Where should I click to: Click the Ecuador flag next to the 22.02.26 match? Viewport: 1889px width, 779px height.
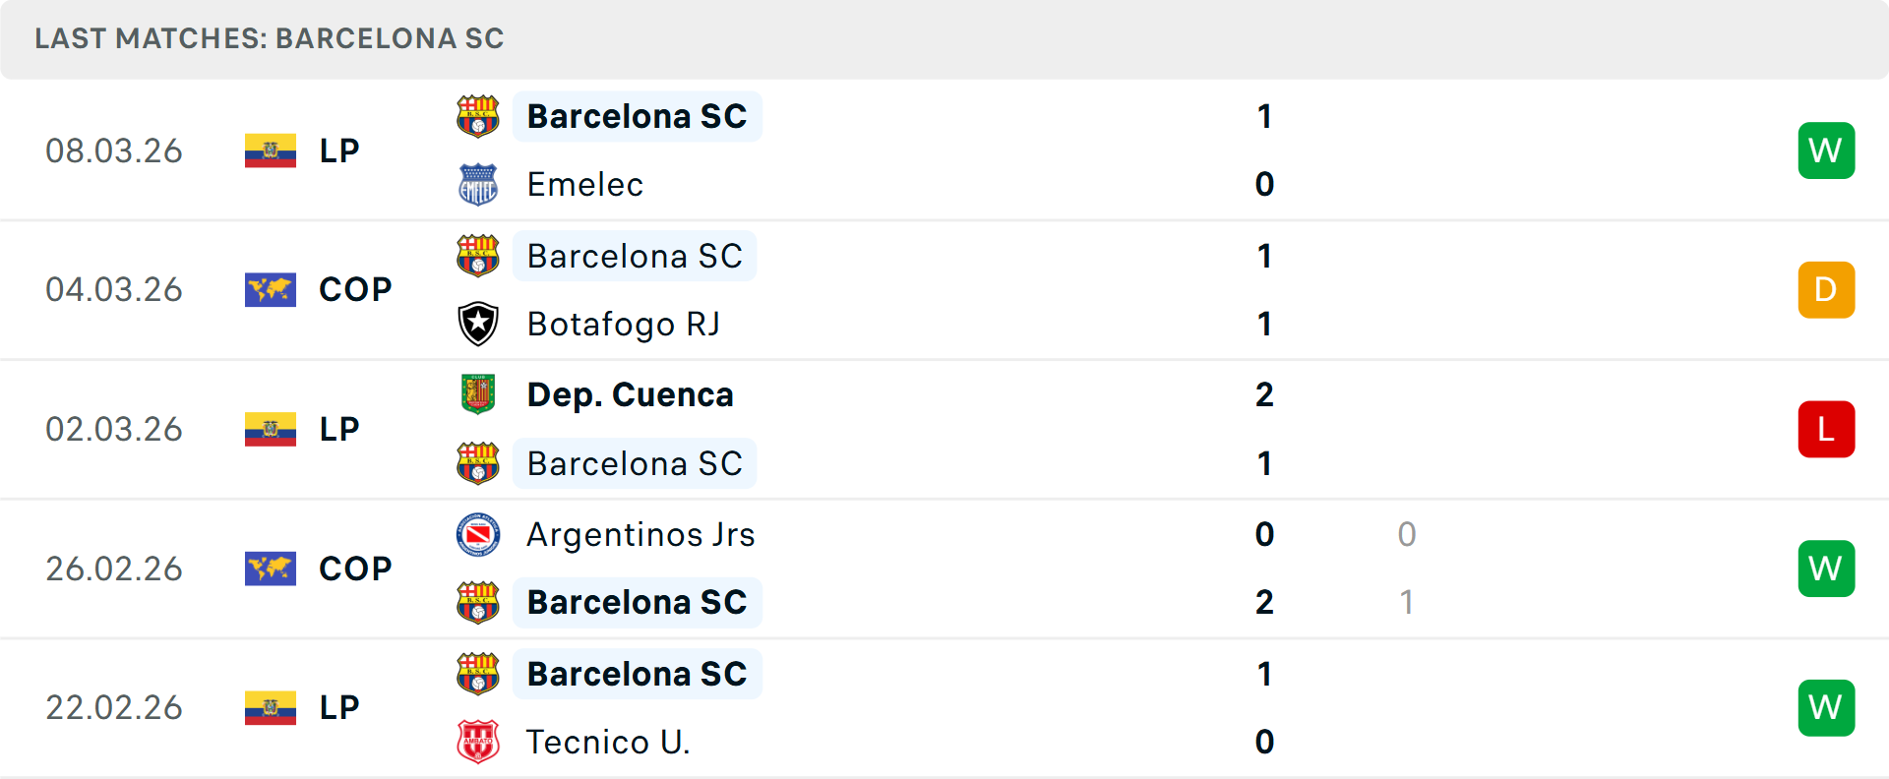tap(270, 707)
